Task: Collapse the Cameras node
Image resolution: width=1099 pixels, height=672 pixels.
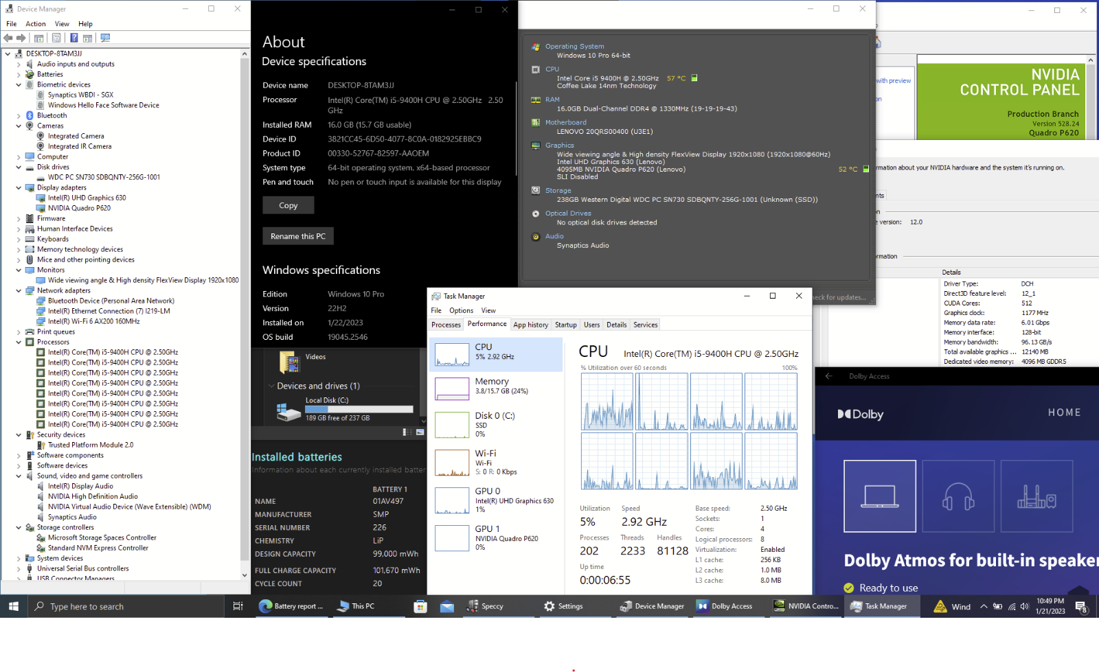Action: (x=19, y=126)
